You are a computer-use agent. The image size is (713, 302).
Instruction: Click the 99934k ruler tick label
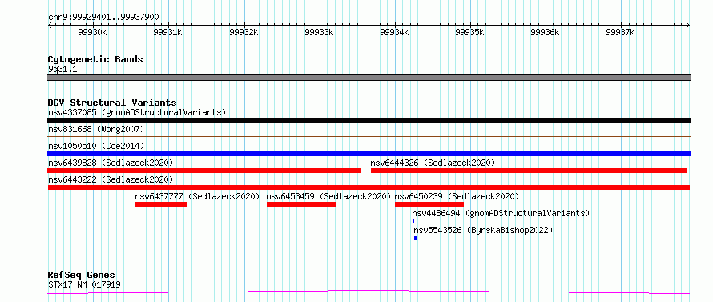[394, 32]
